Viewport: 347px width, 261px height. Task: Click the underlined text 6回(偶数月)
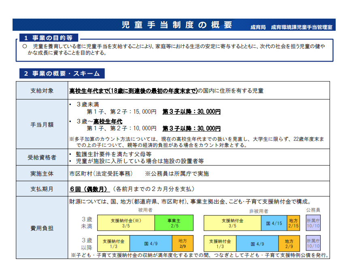pos(89,189)
